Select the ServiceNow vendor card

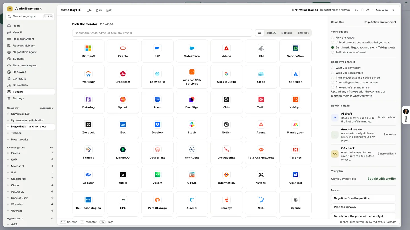pyautogui.click(x=296, y=51)
